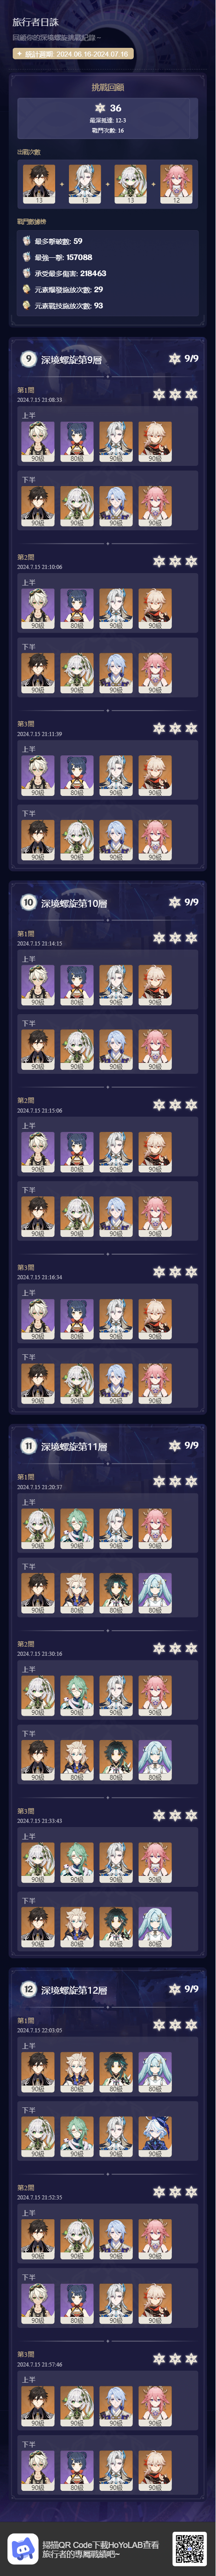
Task: Click the 9/9 star icon on floor 12
Action: [175, 1988]
